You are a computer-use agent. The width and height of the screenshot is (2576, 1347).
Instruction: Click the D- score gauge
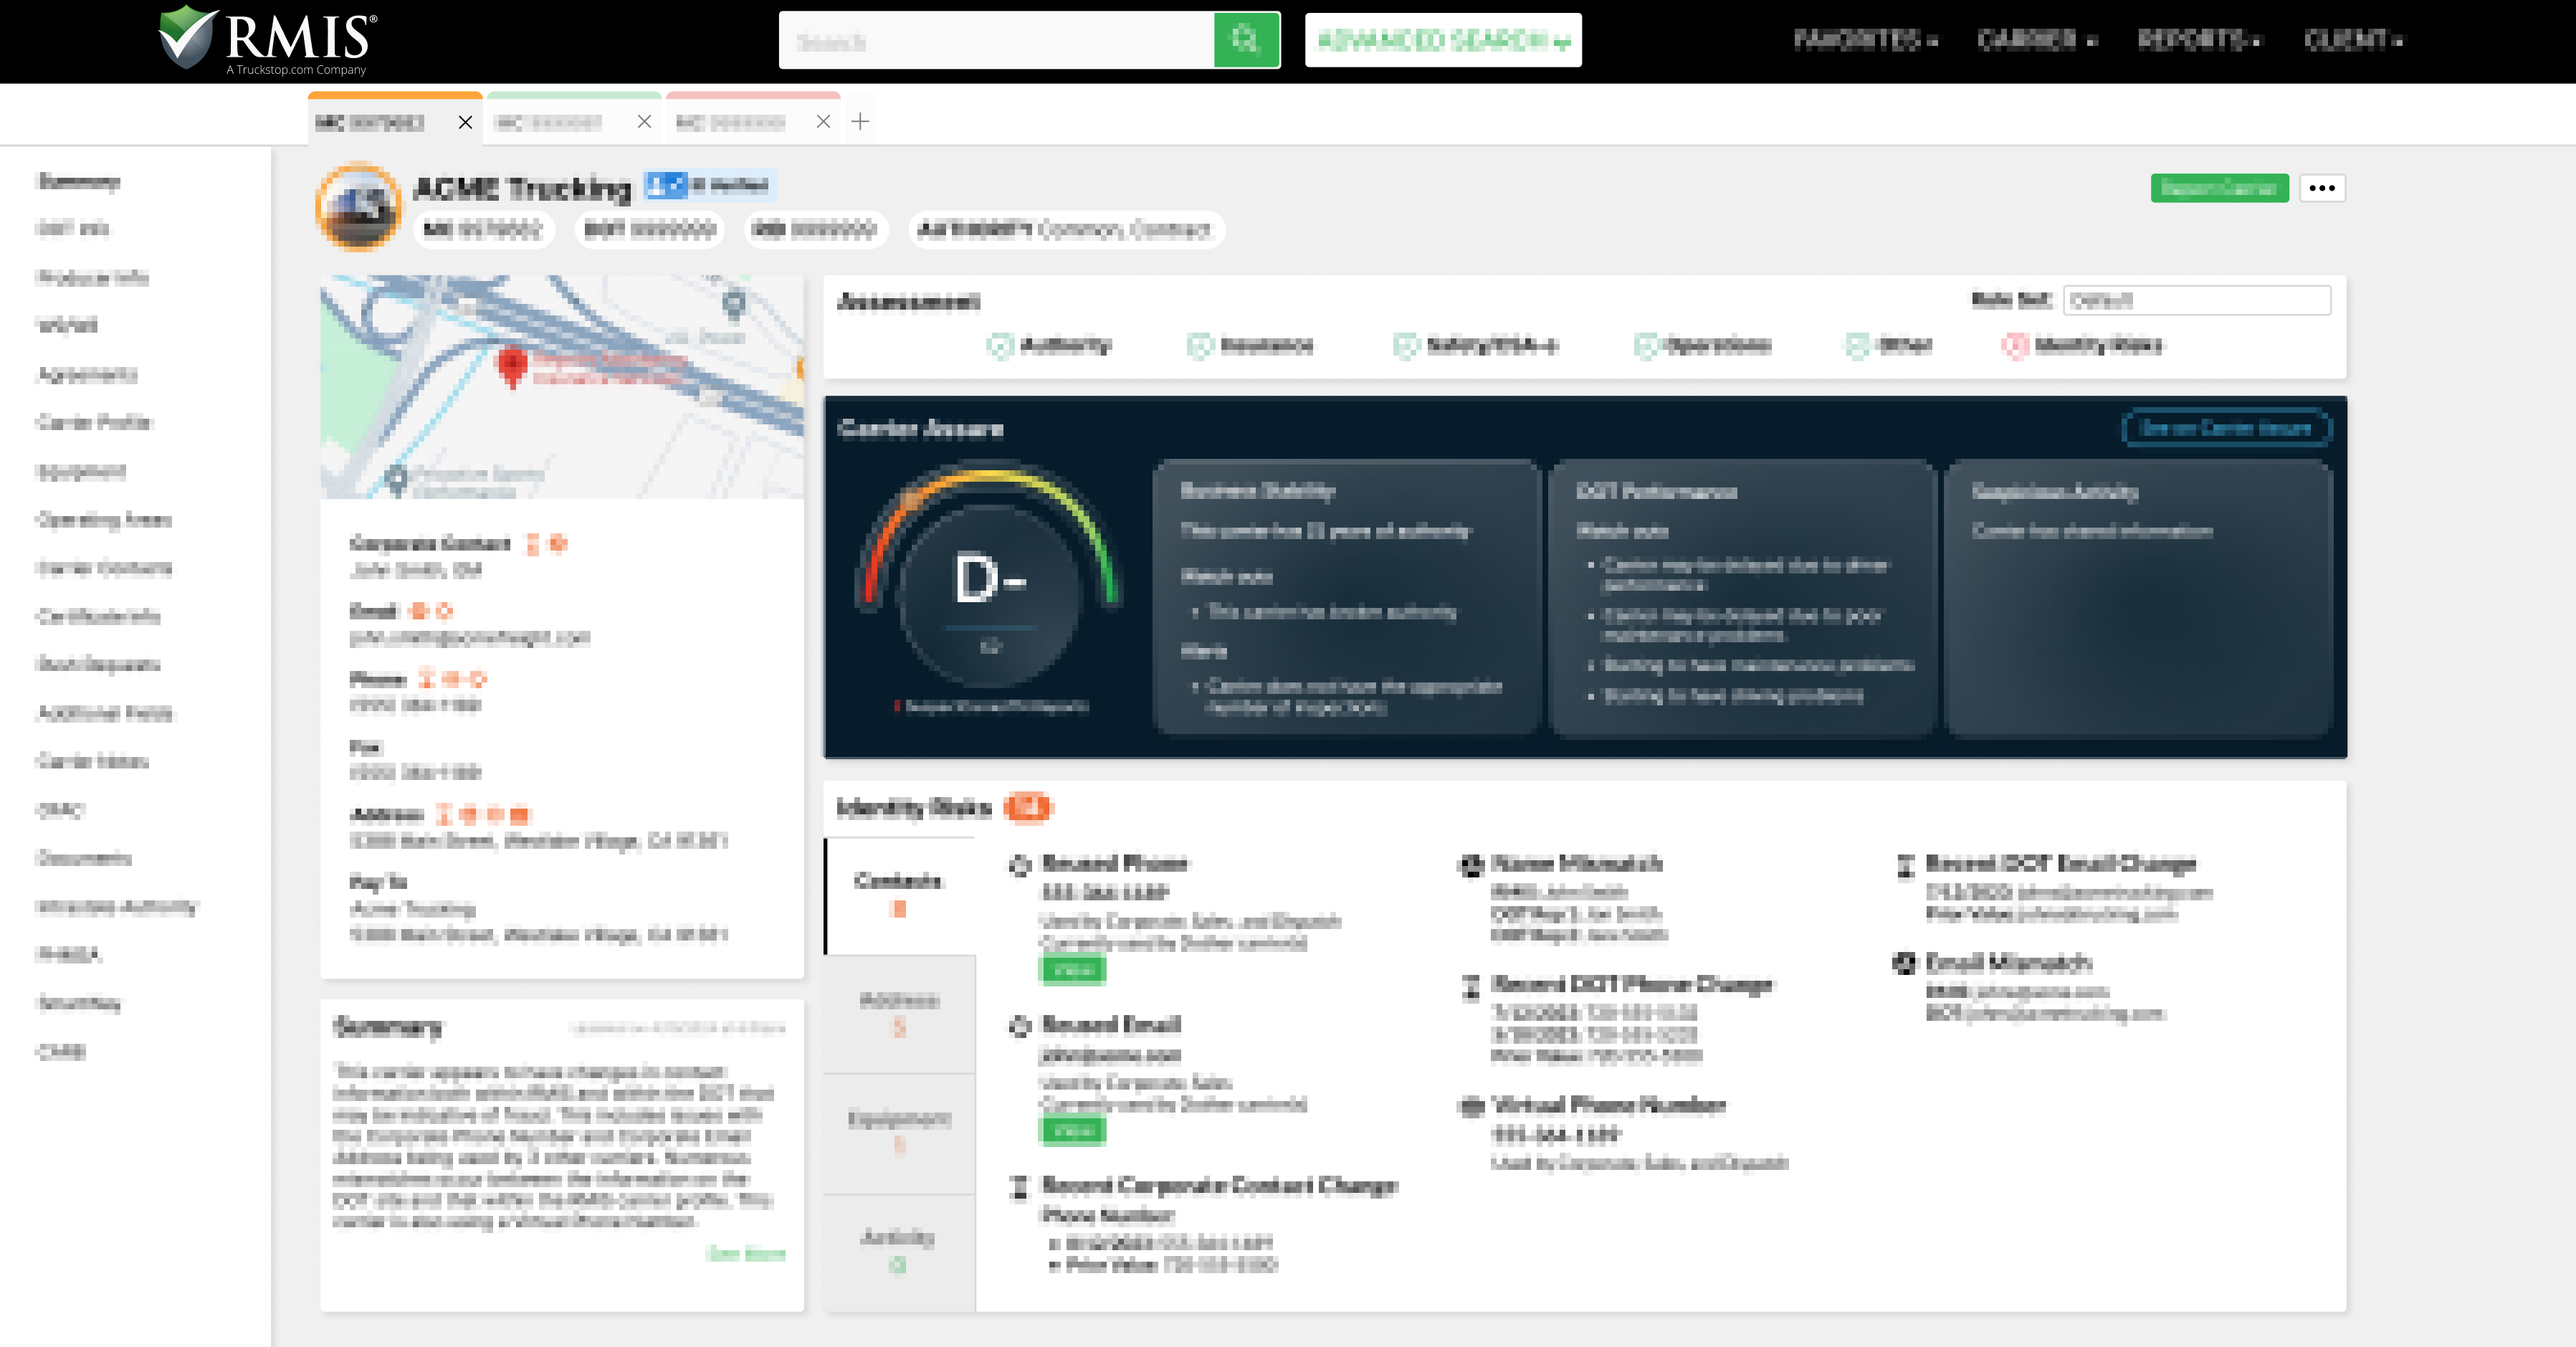[989, 580]
